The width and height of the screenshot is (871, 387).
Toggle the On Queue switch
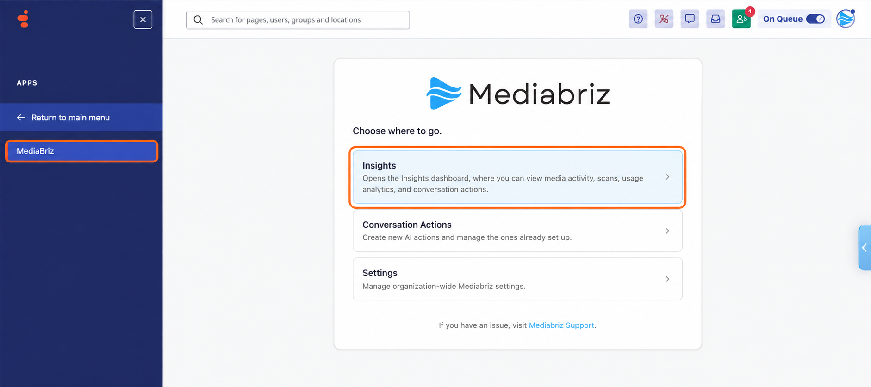(x=815, y=19)
